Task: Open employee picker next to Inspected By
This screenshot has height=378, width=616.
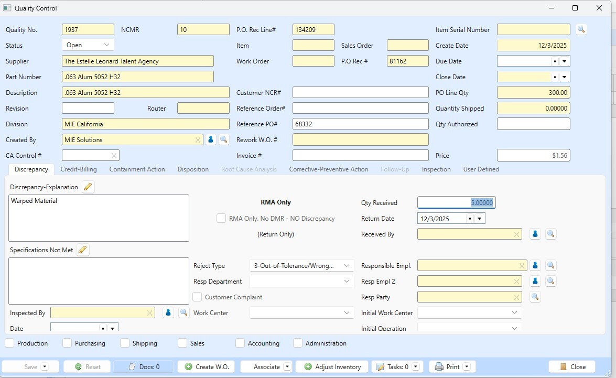Action: (x=168, y=312)
